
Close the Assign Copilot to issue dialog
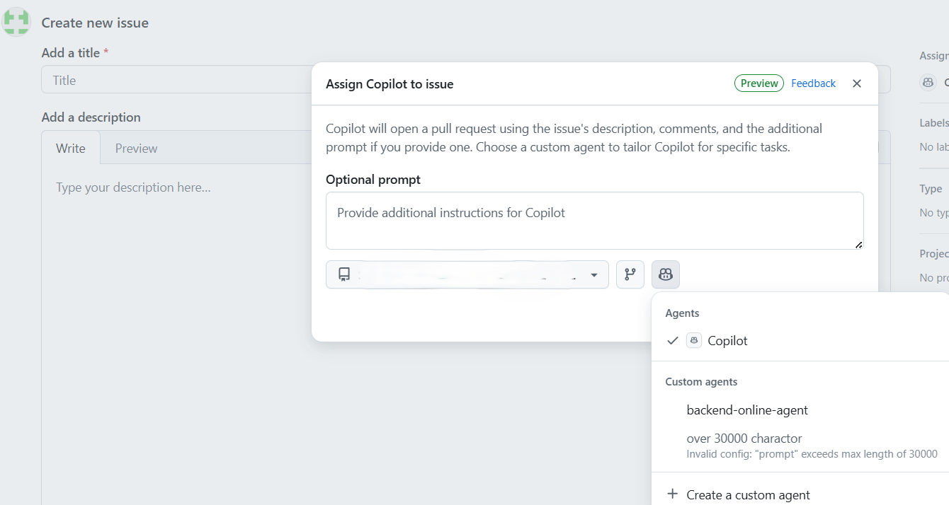(856, 83)
